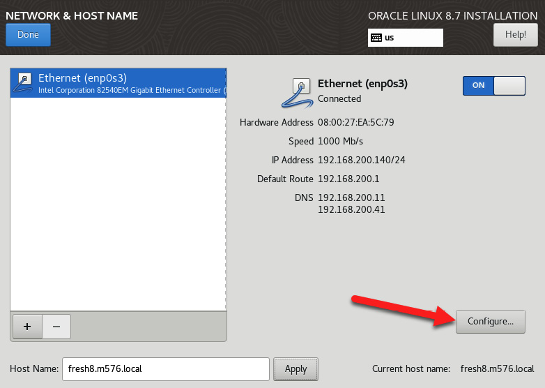Add a network device with plus button
This screenshot has height=388, width=545.
click(x=27, y=327)
